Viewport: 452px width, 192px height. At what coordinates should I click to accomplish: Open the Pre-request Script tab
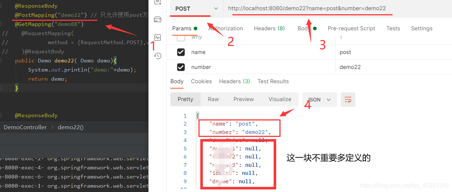click(351, 28)
